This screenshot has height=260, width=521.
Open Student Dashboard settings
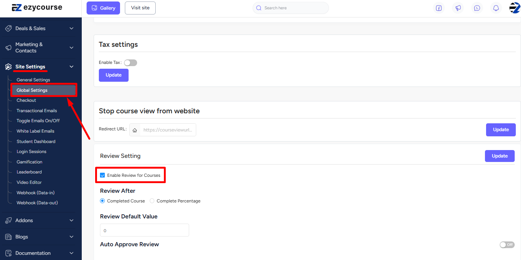(x=36, y=142)
